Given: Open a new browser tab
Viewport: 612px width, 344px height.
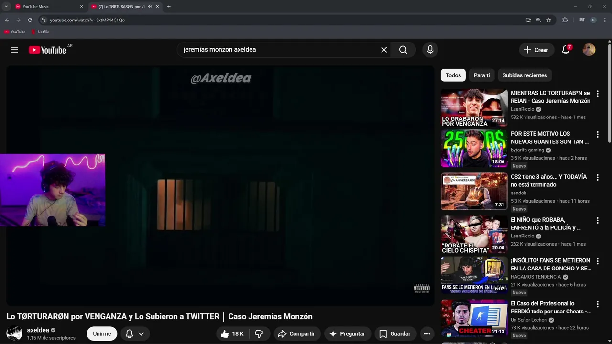Looking at the screenshot, I should click(x=169, y=7).
